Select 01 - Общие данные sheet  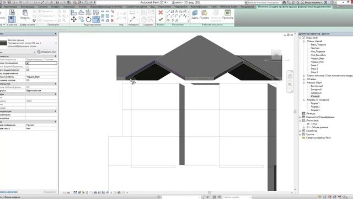(318, 128)
